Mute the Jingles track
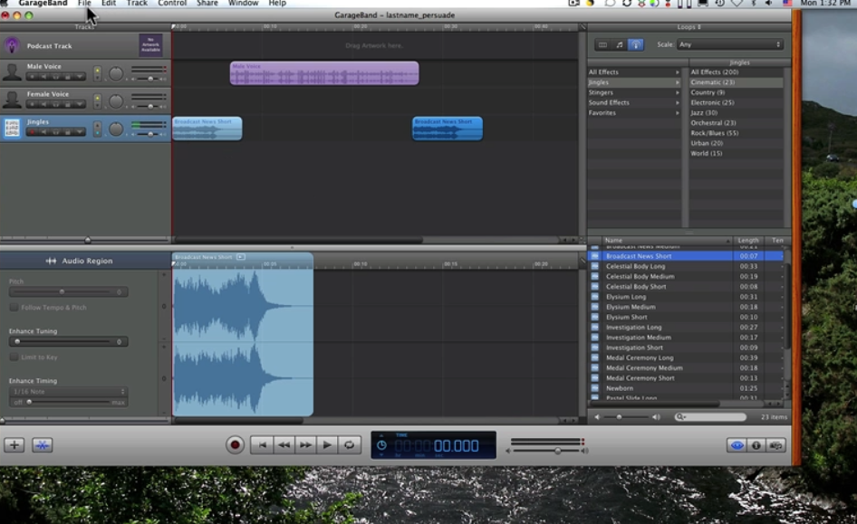The image size is (857, 524). (43, 132)
